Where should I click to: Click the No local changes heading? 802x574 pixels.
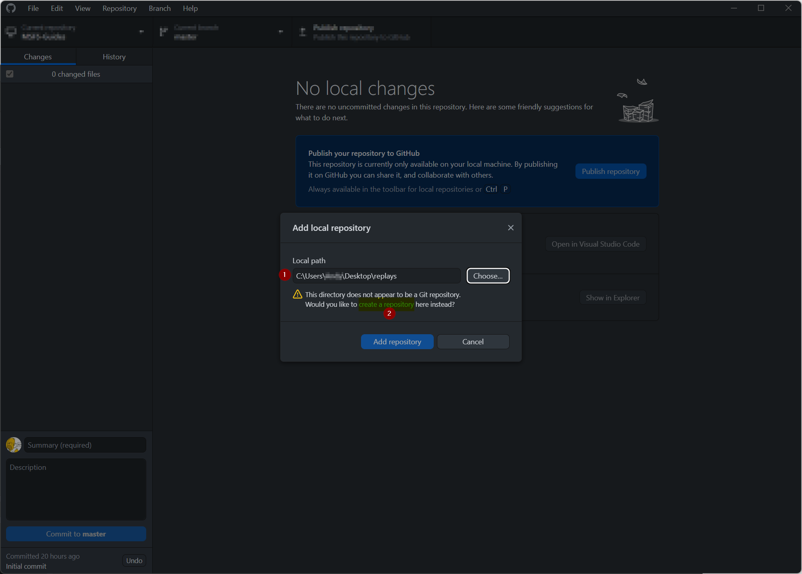365,88
